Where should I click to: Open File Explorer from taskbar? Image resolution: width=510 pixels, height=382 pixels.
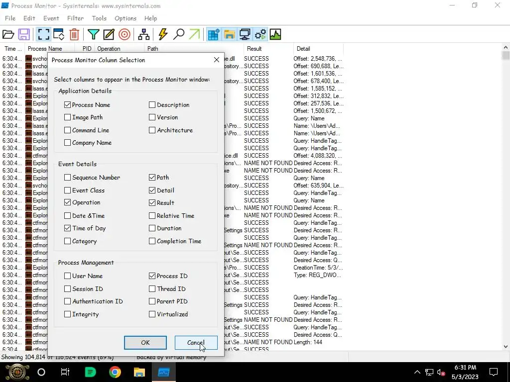[139, 372]
